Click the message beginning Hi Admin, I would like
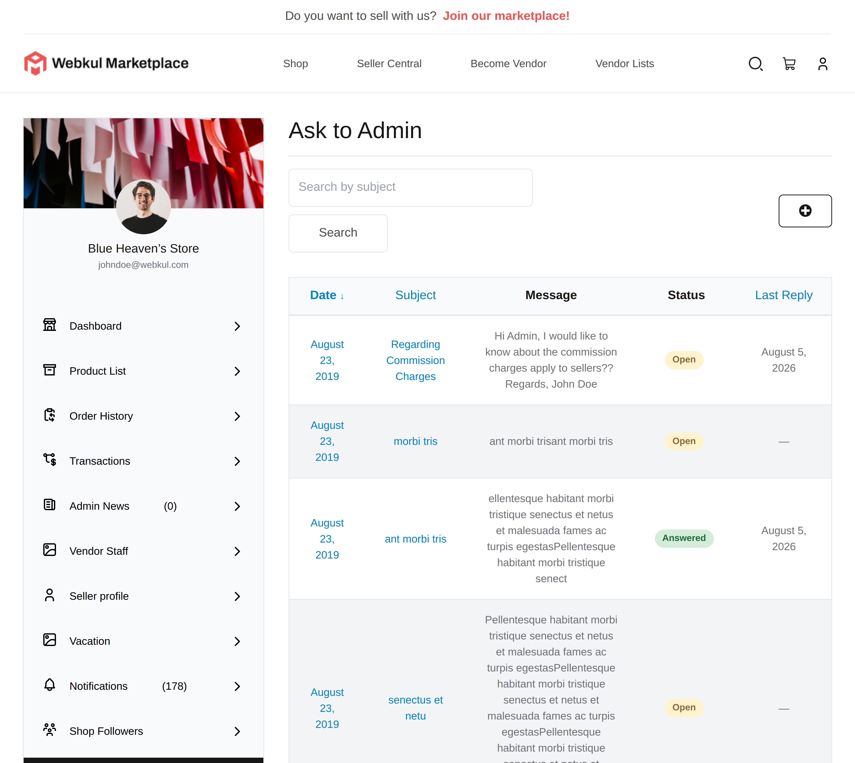The width and height of the screenshot is (855, 763). point(551,360)
